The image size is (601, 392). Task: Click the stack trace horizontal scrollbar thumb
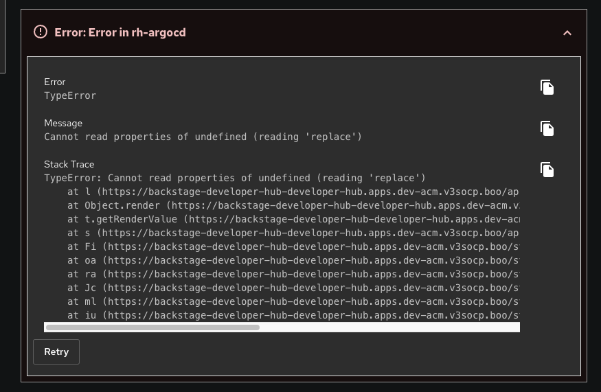152,327
